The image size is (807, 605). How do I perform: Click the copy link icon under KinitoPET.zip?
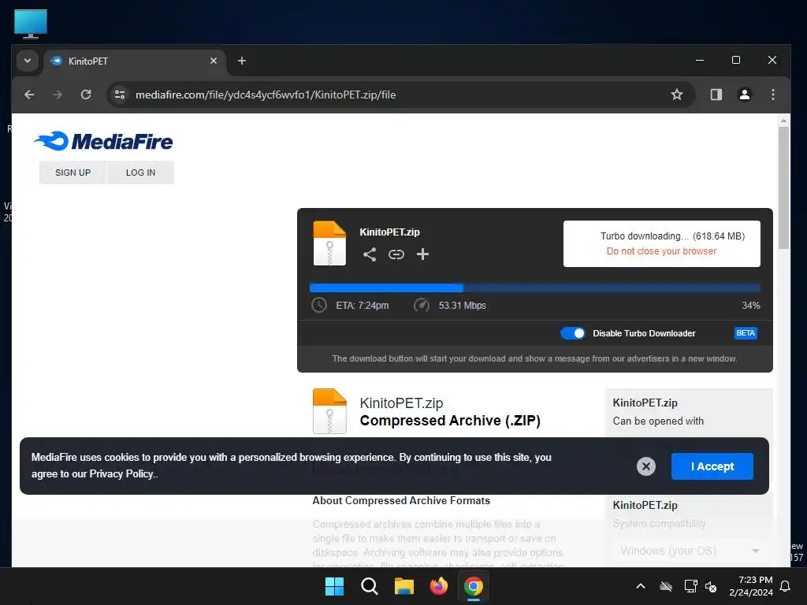coord(396,254)
